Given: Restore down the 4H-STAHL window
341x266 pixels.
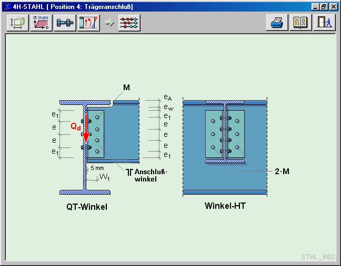Looking at the screenshot, I should pyautogui.click(x=324, y=7).
